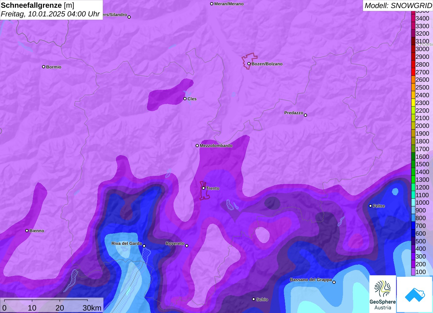Screen dimensions: 433x313
Task: Click the 20 mark on scale bar
Action: coord(60,308)
